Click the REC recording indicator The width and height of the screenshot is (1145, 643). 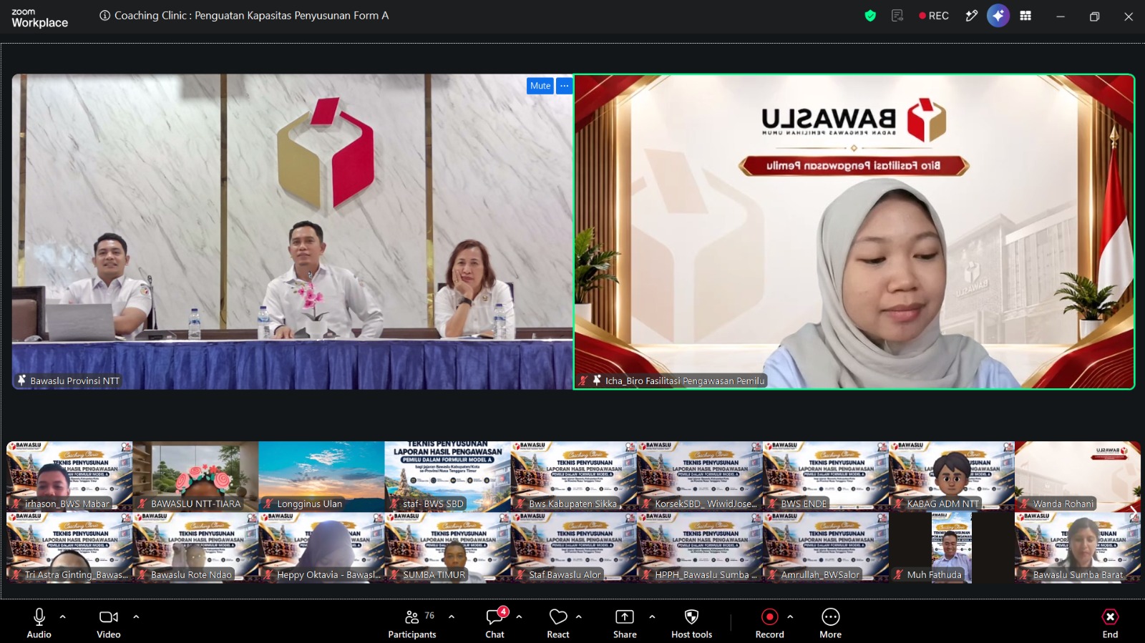click(934, 16)
